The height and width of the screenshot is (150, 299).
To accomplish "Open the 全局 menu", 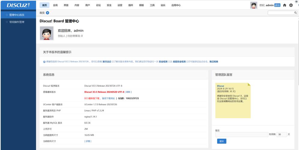I will (55, 5).
